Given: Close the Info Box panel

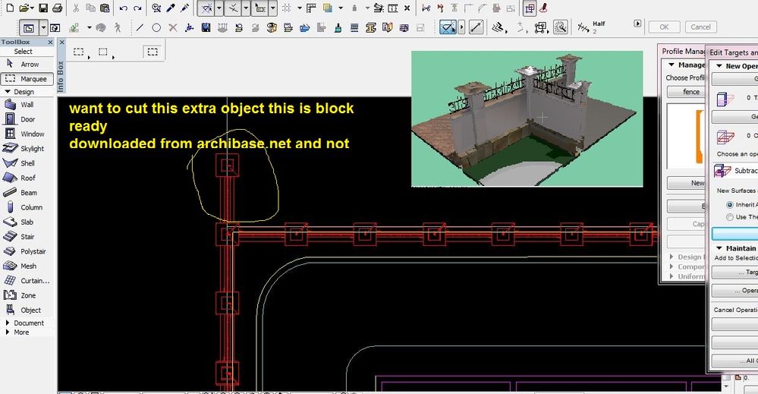Looking at the screenshot, I should coord(61,43).
